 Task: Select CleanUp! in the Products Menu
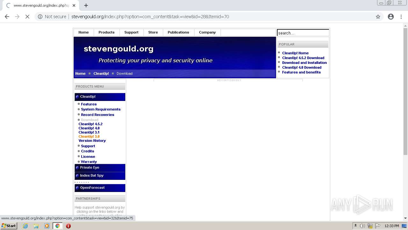click(100, 97)
